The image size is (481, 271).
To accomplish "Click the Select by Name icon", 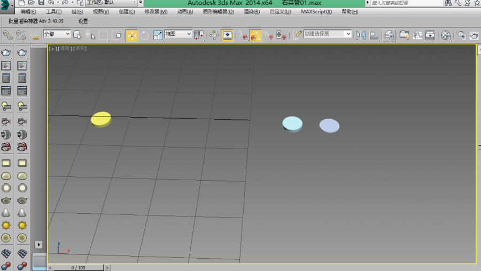I will pos(90,35).
